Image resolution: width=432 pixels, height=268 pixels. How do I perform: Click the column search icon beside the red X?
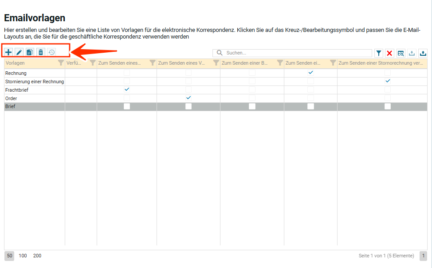(401, 53)
